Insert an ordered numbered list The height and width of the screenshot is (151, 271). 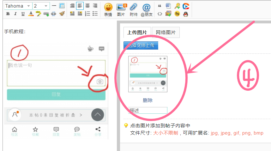coord(87,14)
